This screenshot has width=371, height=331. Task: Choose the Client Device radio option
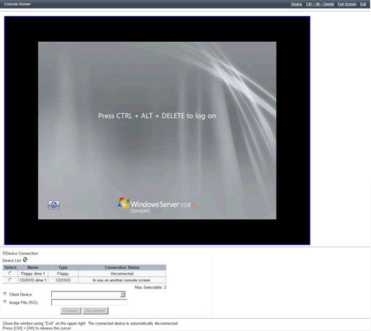(x=5, y=294)
